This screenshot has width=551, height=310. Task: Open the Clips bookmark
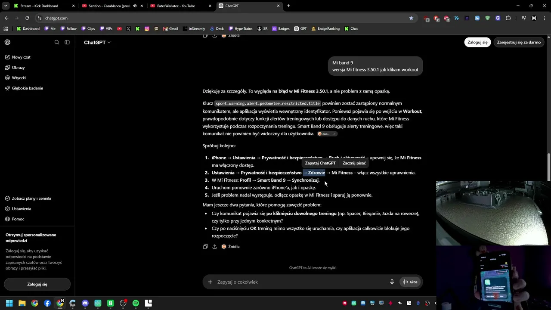(88, 29)
